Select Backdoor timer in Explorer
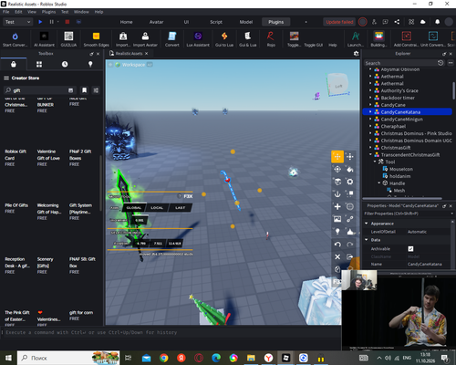Viewport: 456px width, 365px height. pos(398,98)
